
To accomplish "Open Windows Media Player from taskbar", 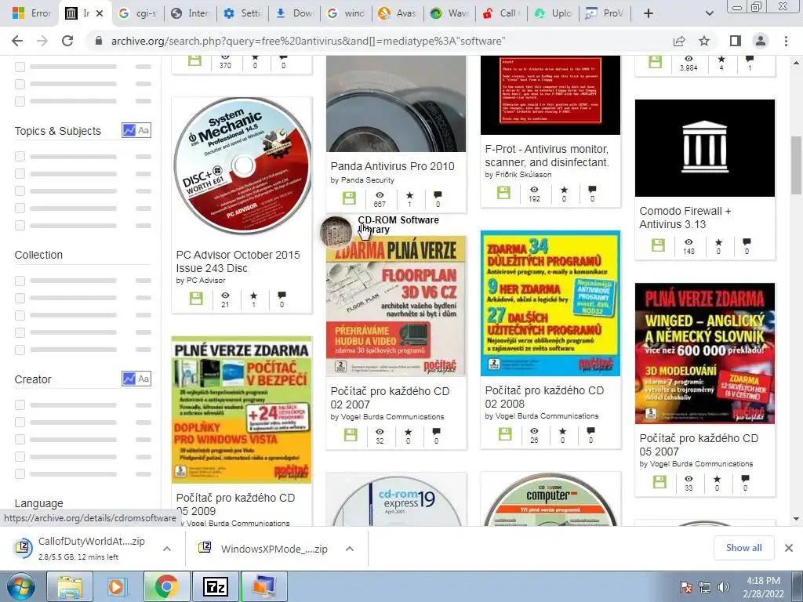I will click(x=118, y=586).
